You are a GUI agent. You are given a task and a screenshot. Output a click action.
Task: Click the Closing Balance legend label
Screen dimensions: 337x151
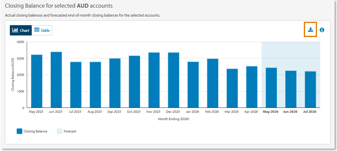pos(36,131)
